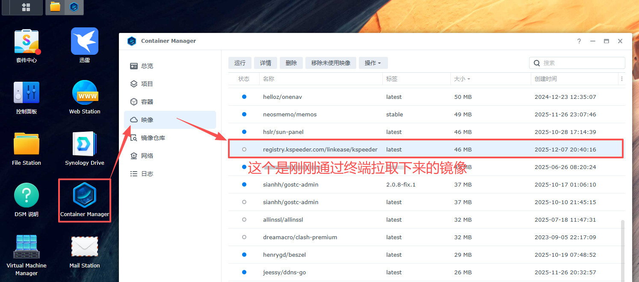Open column options menu at header right
Screen dimensions: 639x282
(x=621, y=79)
